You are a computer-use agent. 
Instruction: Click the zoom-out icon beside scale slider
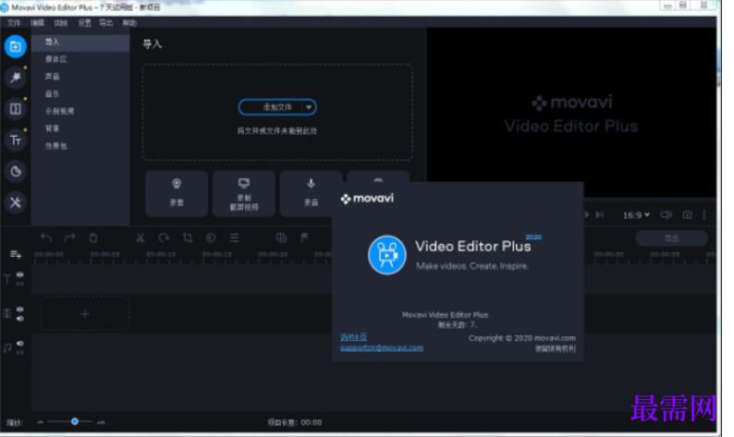[41, 422]
